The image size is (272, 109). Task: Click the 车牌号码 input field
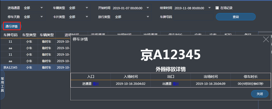coord(193,17)
